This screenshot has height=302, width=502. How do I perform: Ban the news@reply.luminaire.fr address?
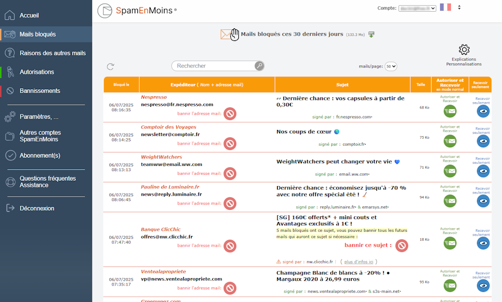(x=230, y=204)
